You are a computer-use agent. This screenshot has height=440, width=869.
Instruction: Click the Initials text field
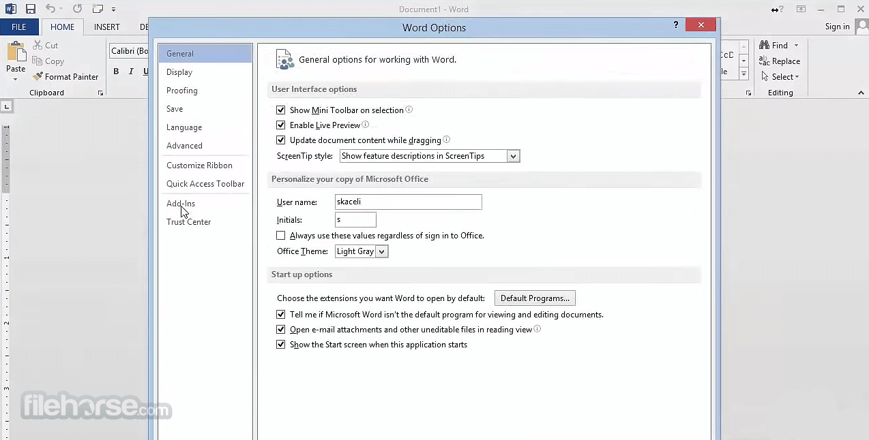point(355,220)
